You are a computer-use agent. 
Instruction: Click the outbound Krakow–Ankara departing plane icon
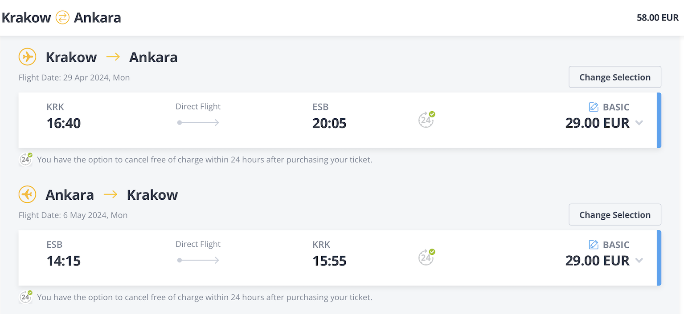tap(27, 57)
